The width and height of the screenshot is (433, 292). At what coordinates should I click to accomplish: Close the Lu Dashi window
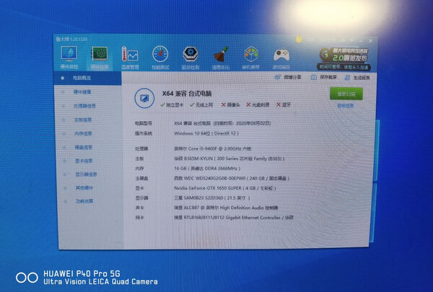coord(371,41)
